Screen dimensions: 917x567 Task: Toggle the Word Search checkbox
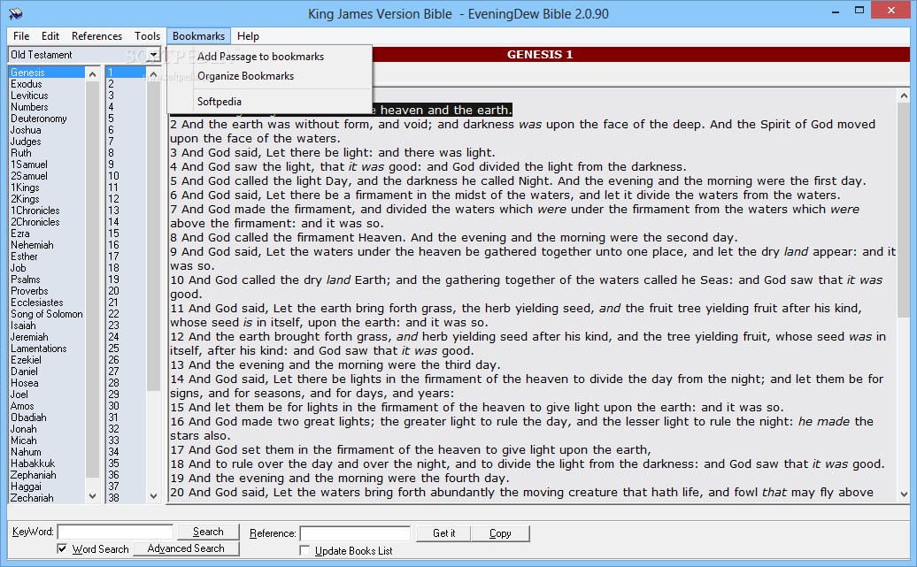tap(62, 549)
